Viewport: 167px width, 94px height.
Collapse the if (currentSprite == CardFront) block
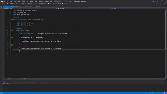click(x=12, y=38)
